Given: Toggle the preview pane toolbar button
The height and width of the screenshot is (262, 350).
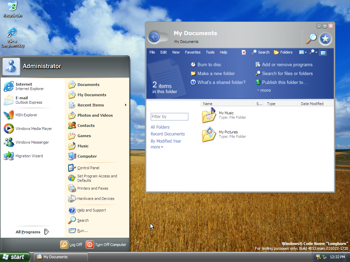Looking at the screenshot, I should coord(323,52).
